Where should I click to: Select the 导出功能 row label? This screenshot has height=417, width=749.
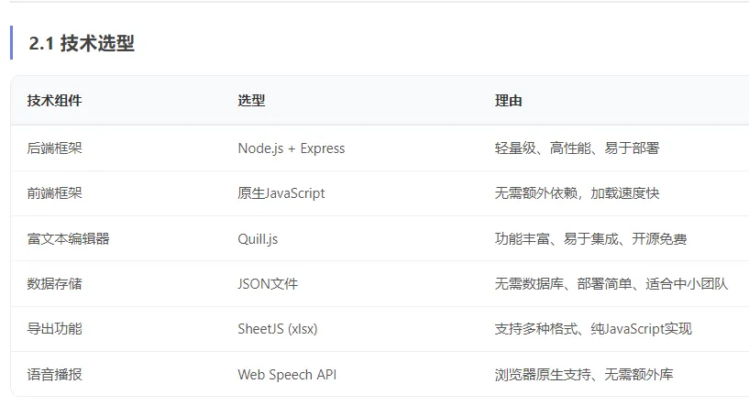[x=54, y=329]
